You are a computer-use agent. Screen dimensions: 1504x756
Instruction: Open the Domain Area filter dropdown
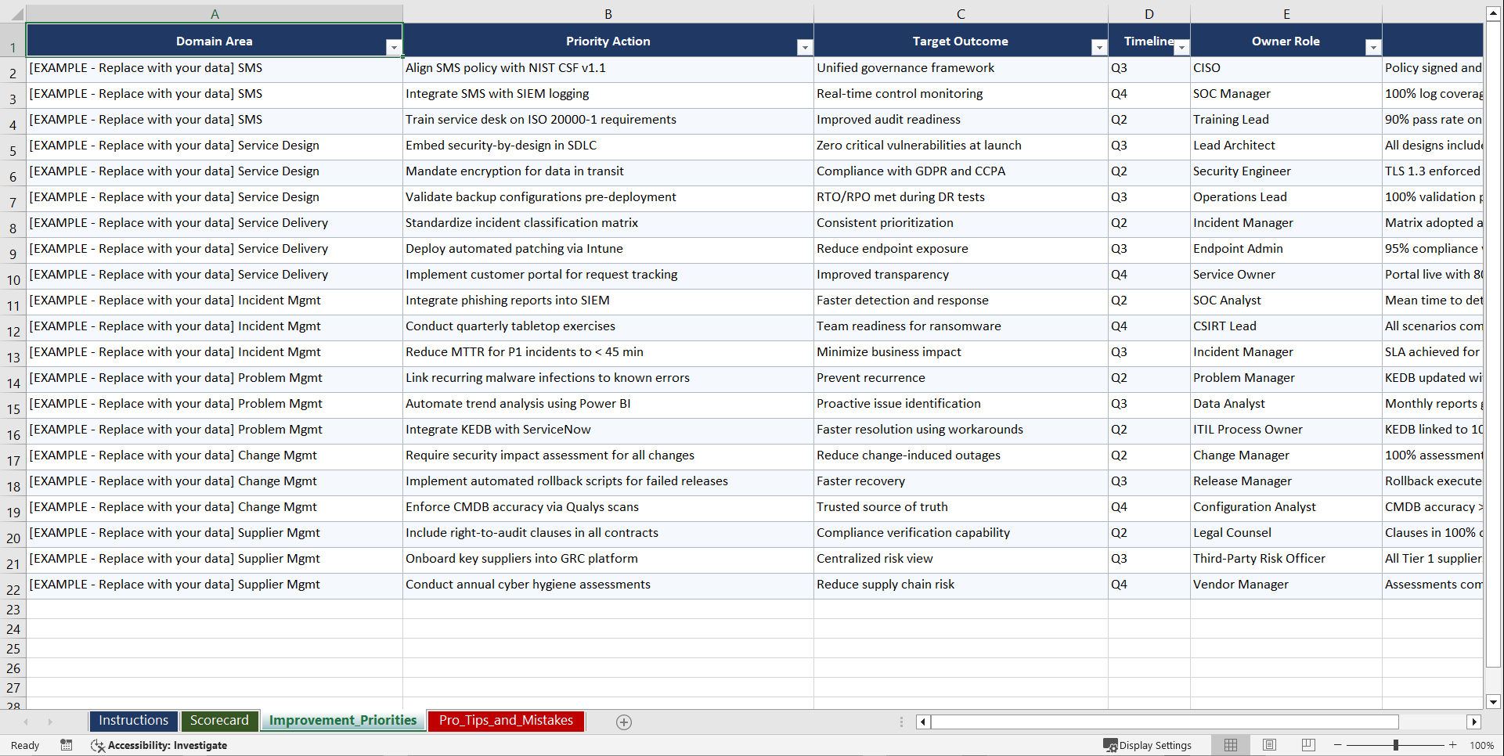click(394, 47)
